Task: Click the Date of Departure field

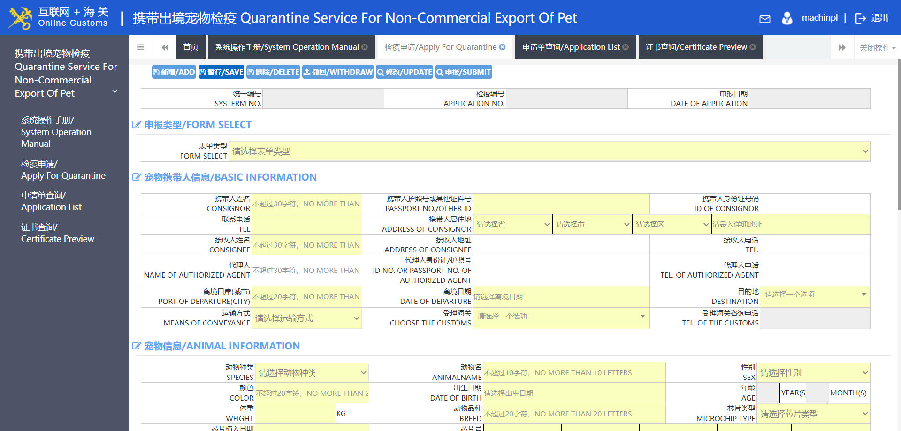Action: (561, 297)
